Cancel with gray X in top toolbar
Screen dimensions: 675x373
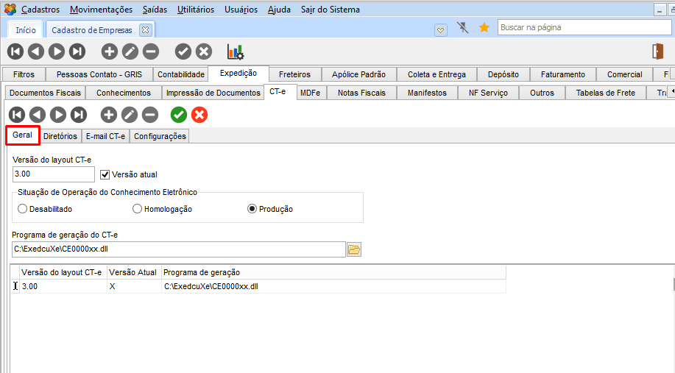point(204,51)
